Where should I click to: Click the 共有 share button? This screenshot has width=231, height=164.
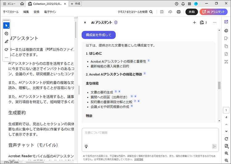coord(192,12)
